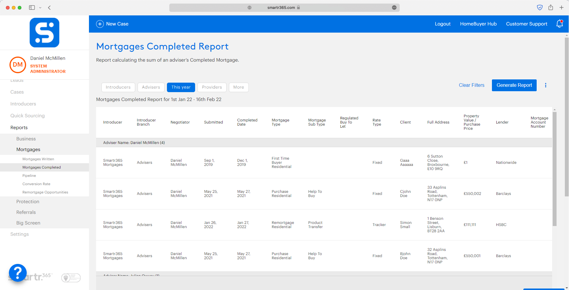Open Settings in the sidebar

(x=20, y=234)
